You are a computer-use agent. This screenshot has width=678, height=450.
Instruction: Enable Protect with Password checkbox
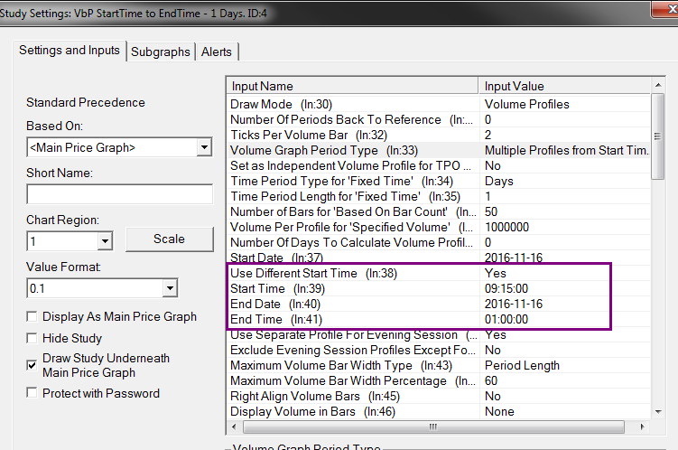tap(32, 393)
